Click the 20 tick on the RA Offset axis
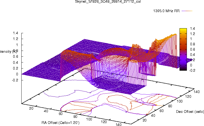Image resolution: width=204 pixels, height=126 pixels. click(x=31, y=108)
